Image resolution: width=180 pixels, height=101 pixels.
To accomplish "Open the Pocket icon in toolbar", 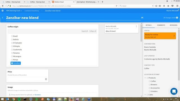I will click(172, 6).
